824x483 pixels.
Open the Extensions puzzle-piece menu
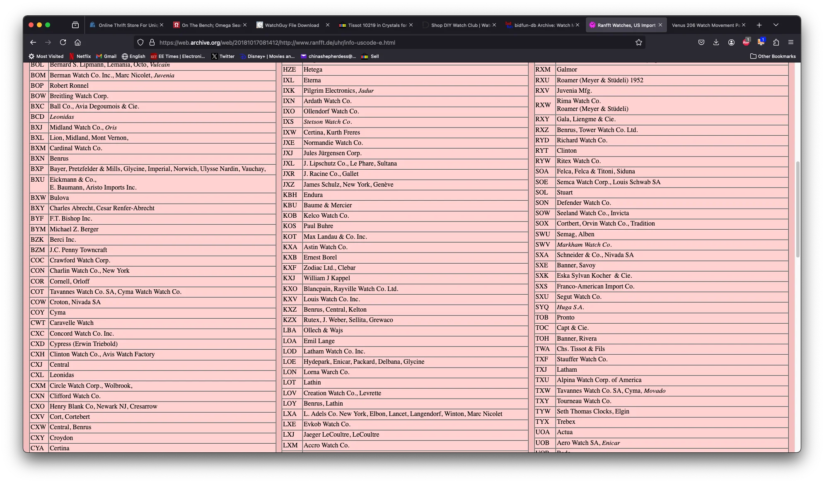776,42
